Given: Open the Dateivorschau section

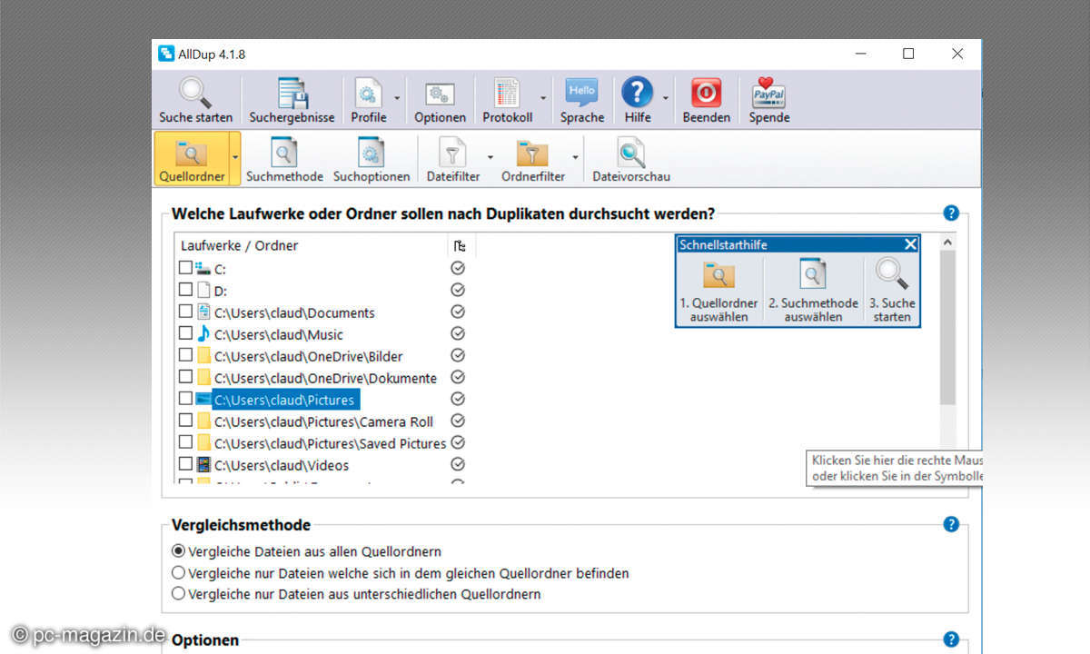Looking at the screenshot, I should click(631, 158).
